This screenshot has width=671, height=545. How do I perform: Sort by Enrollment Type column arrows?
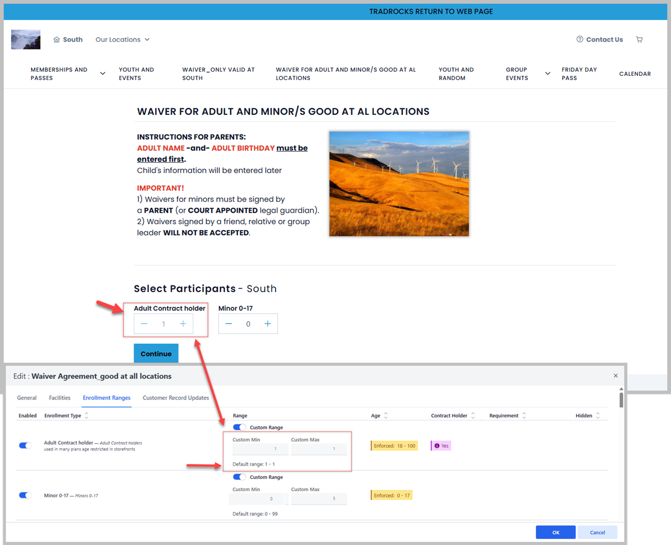coord(87,416)
